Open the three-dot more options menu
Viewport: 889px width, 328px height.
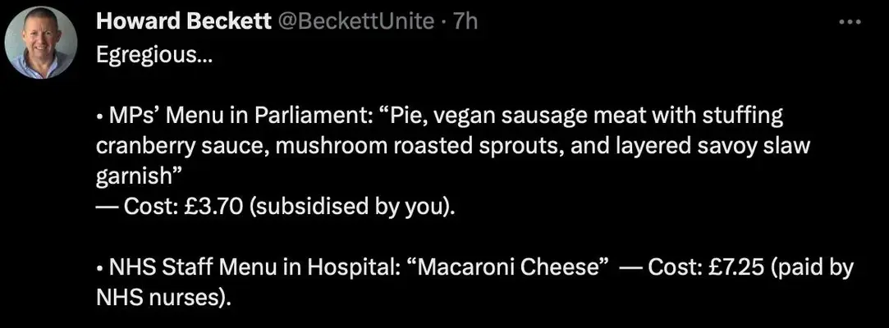click(850, 22)
